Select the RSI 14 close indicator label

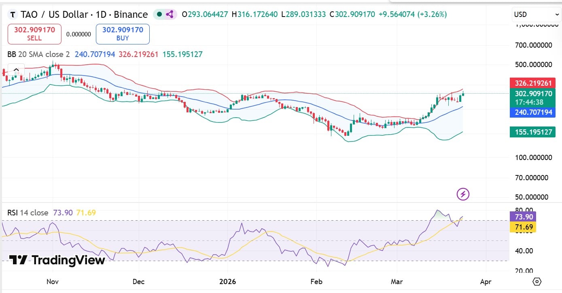tap(28, 213)
